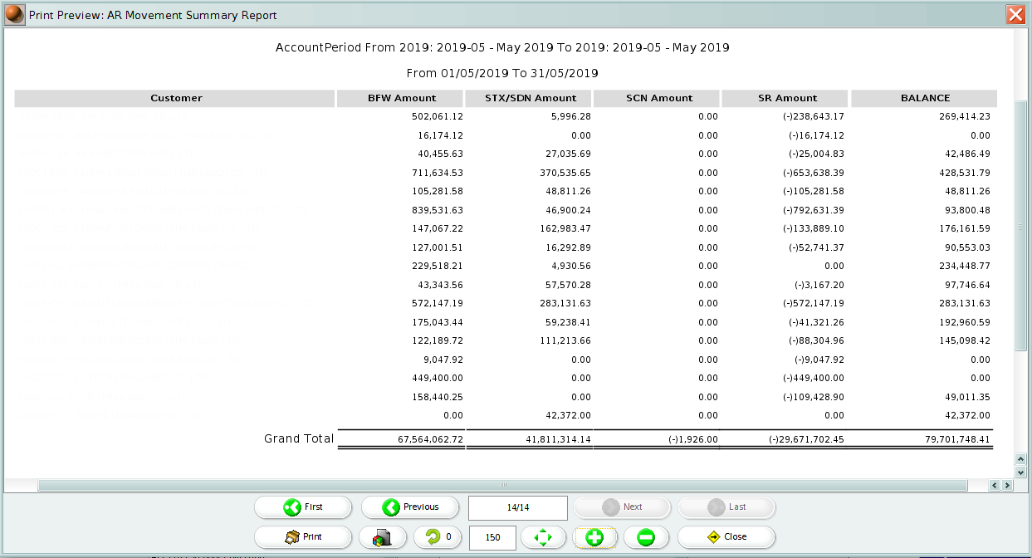Image resolution: width=1032 pixels, height=558 pixels.
Task: Click the vertical scrollbar up arrow
Action: pos(1021,459)
